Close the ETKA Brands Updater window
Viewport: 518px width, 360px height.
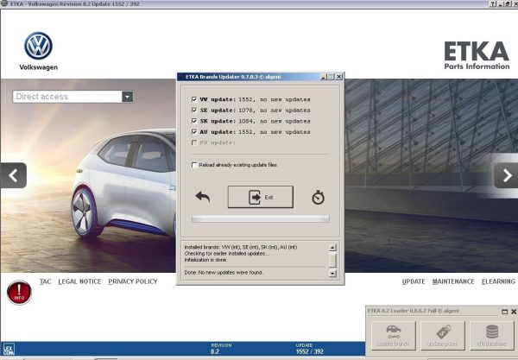click(x=338, y=77)
